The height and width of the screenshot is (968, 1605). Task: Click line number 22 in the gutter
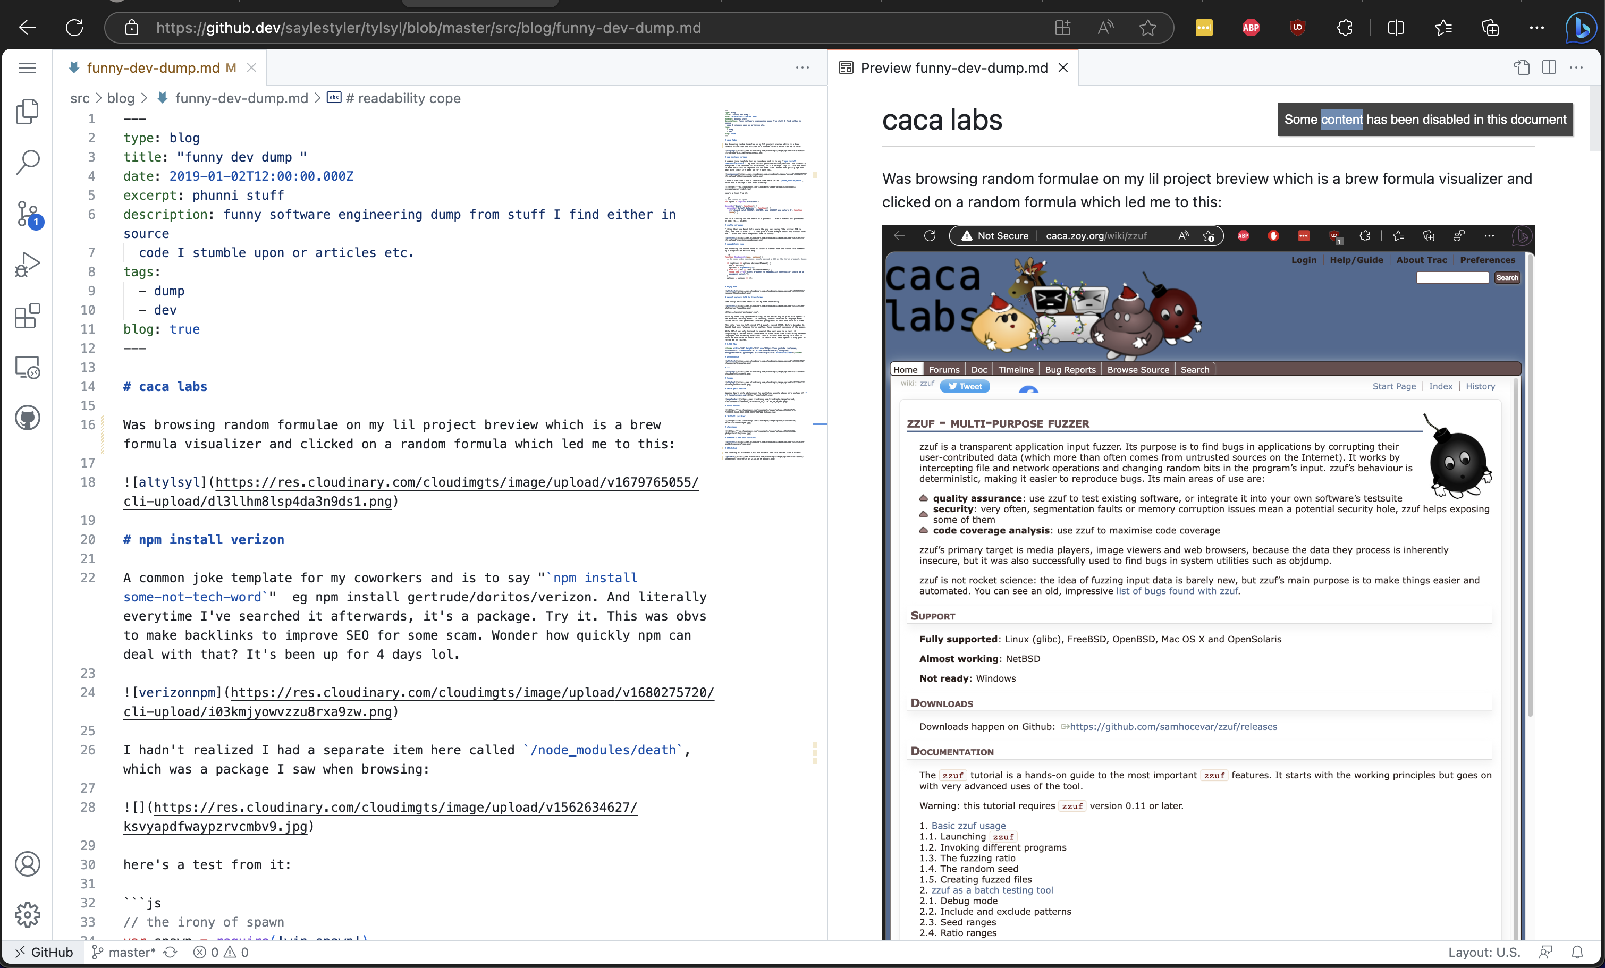[88, 578]
